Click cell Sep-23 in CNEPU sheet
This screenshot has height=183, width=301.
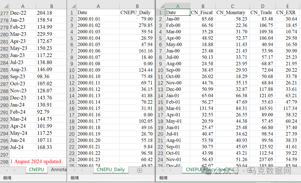(23, 77)
